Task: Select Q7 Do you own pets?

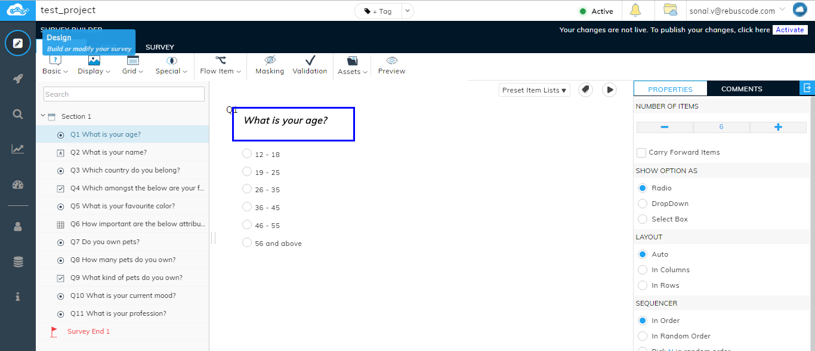Action: [122, 242]
